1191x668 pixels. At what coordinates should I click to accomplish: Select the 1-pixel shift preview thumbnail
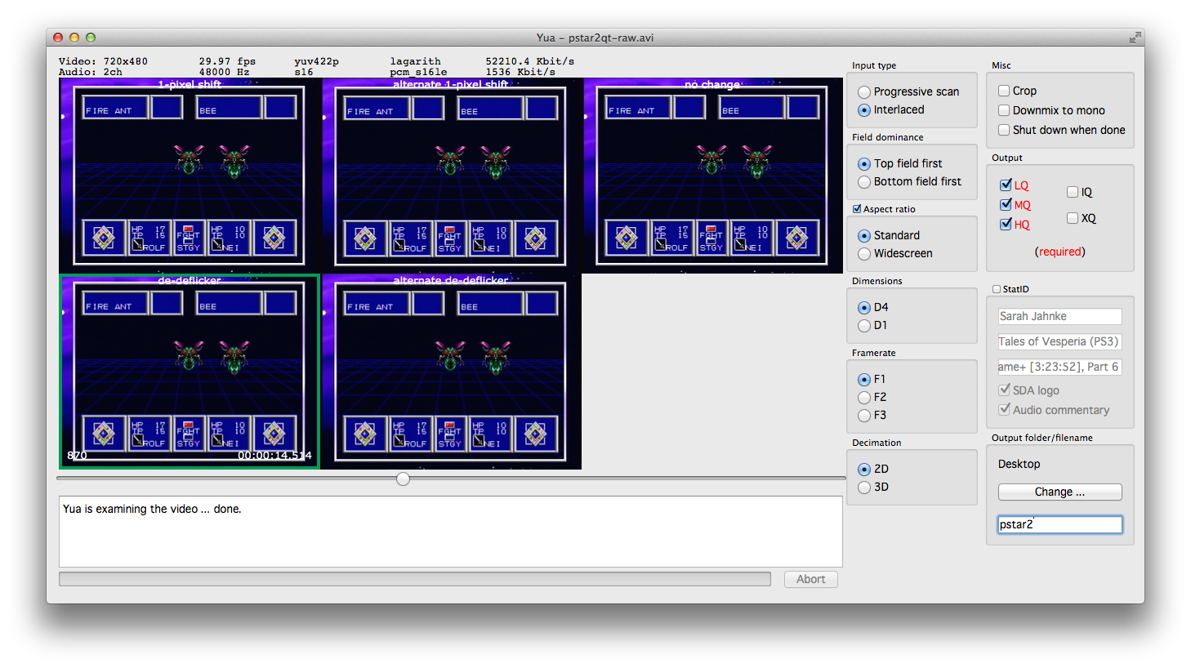[189, 176]
